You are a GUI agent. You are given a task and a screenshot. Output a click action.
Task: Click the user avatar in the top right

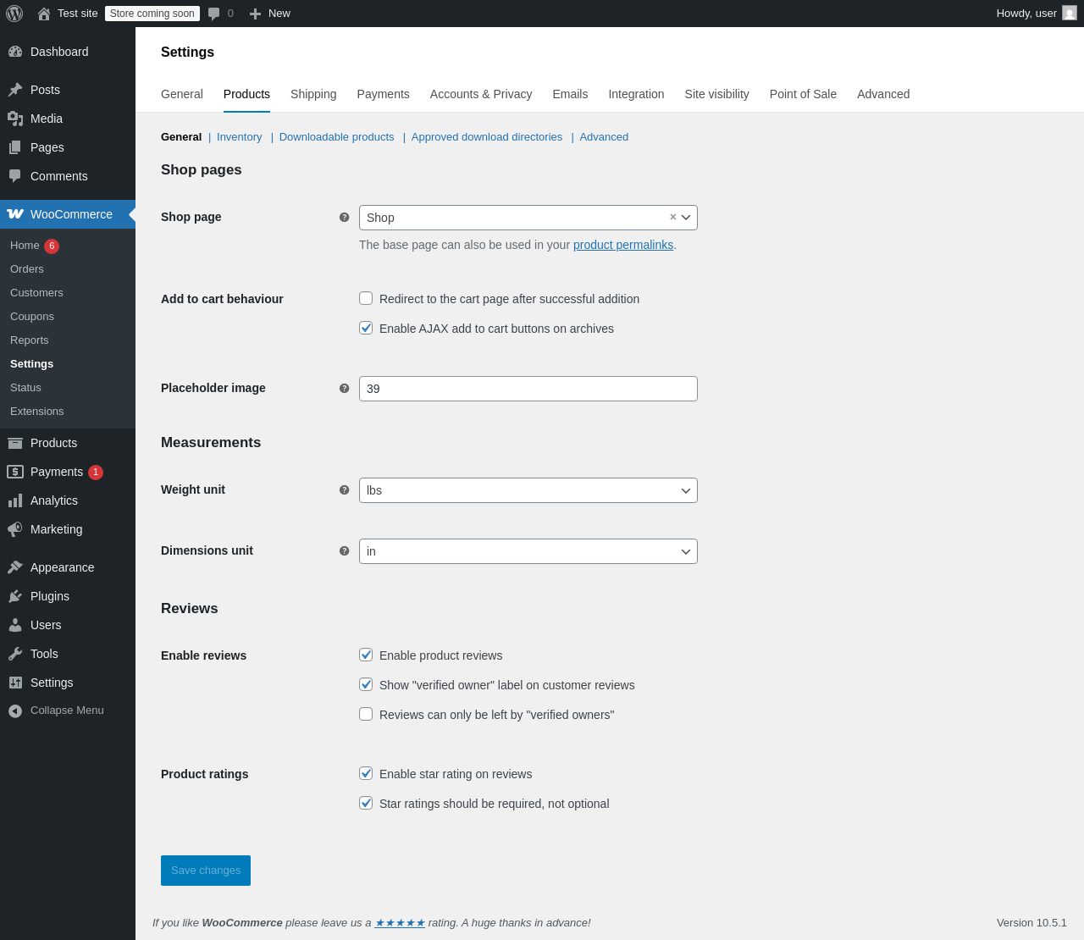[1070, 14]
